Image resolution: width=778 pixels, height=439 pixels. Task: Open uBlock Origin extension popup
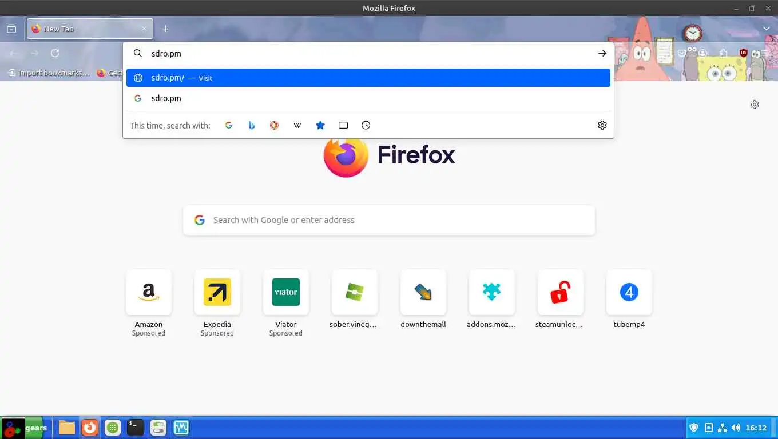[743, 53]
